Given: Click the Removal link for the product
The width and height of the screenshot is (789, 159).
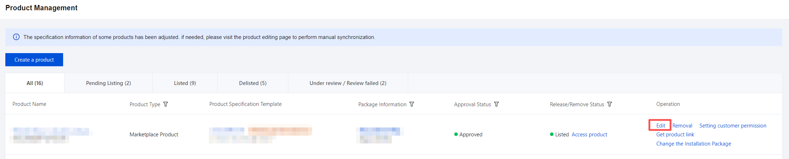Looking at the screenshot, I should [682, 126].
